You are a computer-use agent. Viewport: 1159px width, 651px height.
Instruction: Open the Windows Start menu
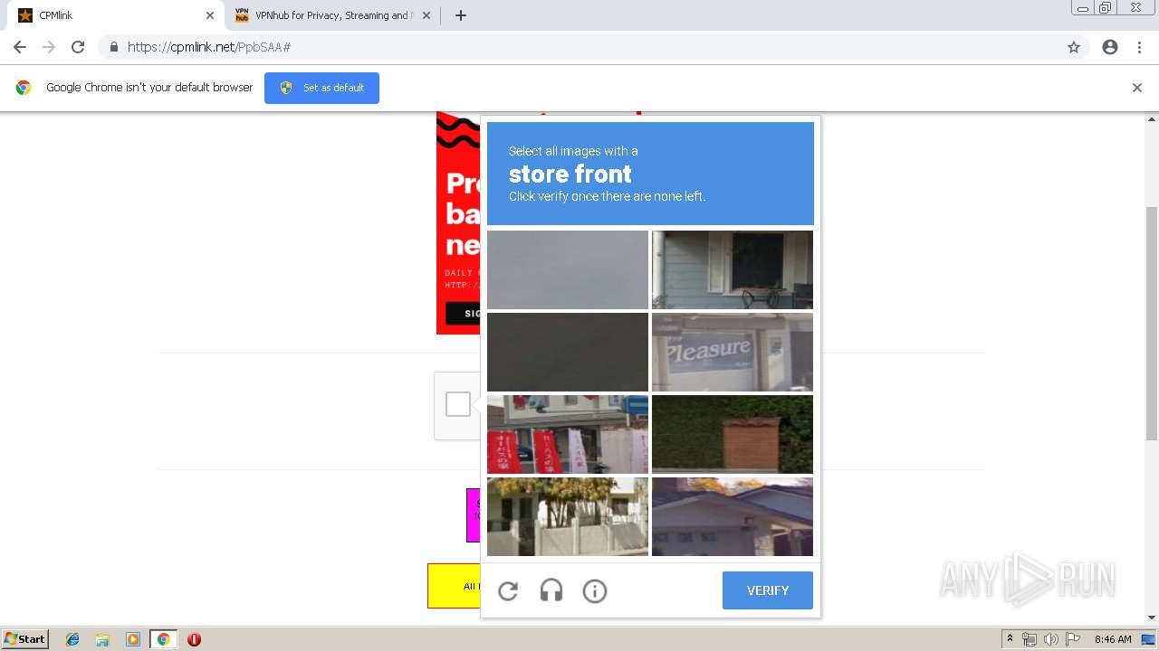[x=25, y=639]
